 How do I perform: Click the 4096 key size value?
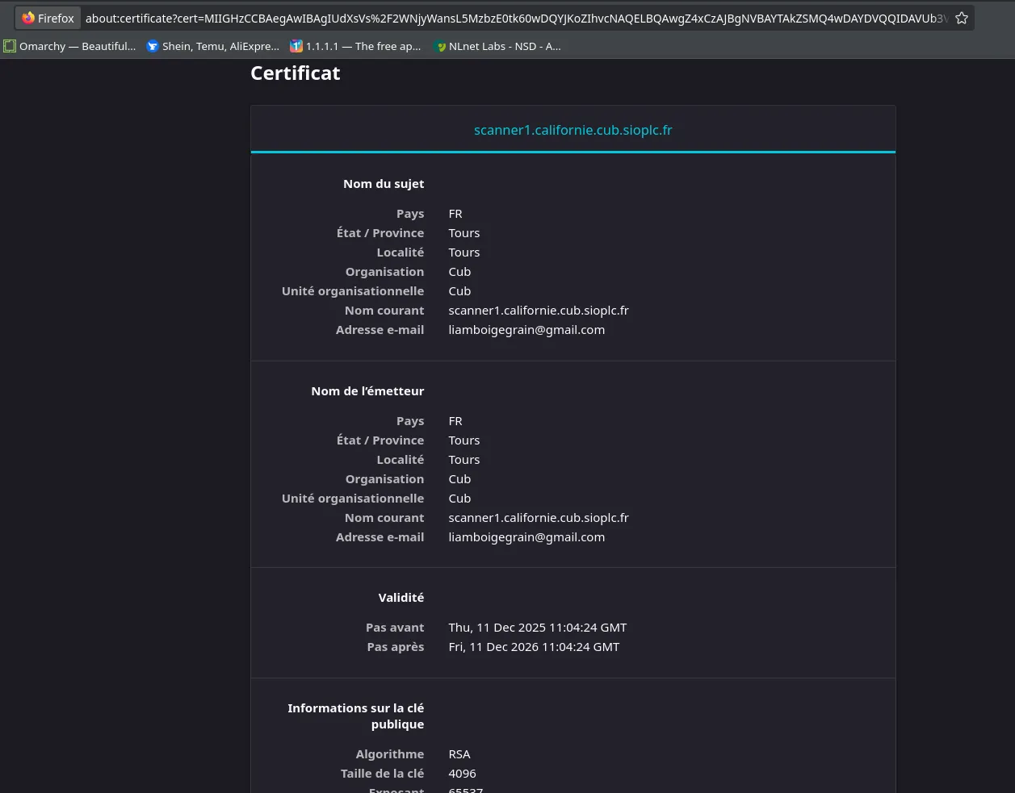(x=462, y=774)
